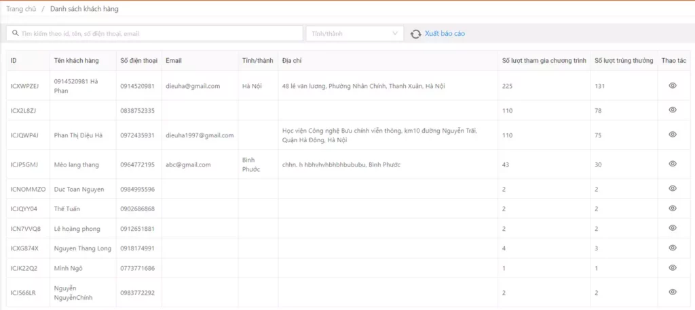Screen dimensions: 695x310
Task: Open eye icon for Lê hoàng phong
Action: 673,228
